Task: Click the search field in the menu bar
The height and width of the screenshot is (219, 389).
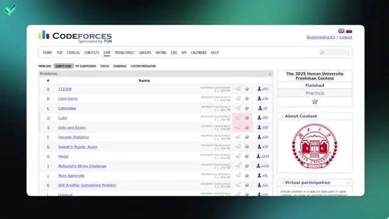Action: tap(334, 52)
